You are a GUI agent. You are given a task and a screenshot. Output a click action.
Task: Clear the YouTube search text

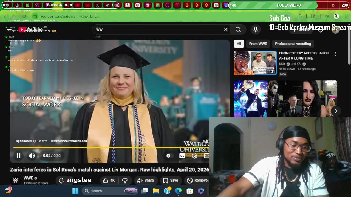click(x=226, y=30)
